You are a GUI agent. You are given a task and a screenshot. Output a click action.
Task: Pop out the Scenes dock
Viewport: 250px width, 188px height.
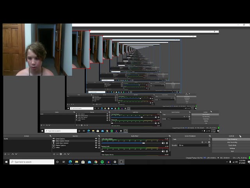(x=50, y=136)
